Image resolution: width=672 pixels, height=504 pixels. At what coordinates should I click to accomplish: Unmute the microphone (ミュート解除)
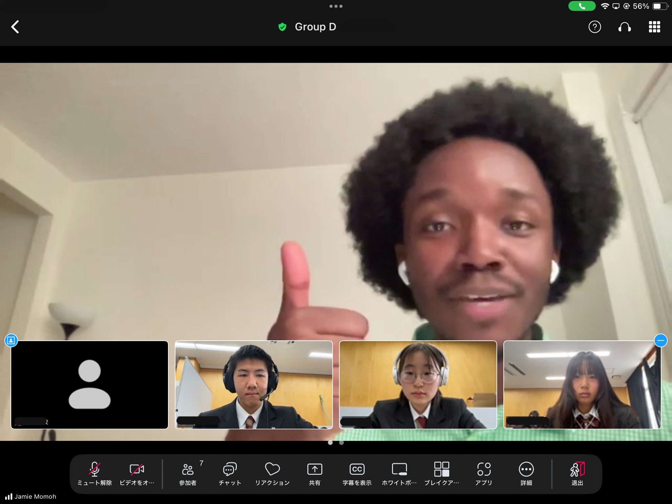[x=94, y=473]
